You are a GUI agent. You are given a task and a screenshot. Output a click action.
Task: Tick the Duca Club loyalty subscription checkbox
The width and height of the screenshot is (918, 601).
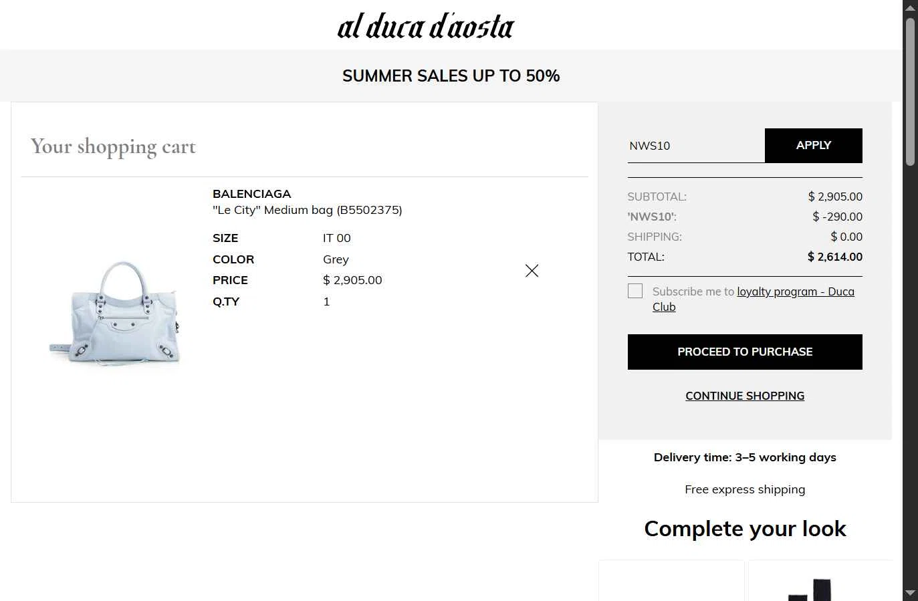tap(635, 291)
